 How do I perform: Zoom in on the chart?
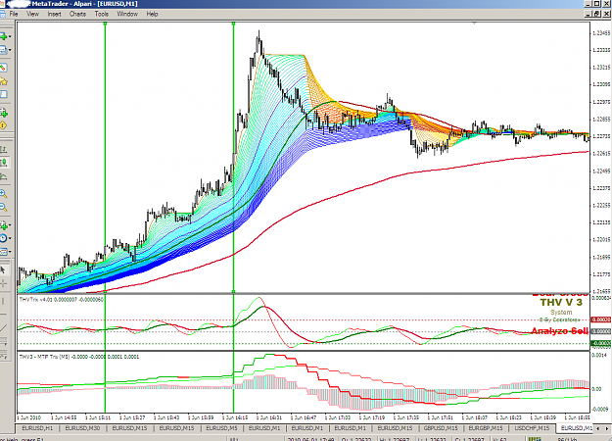point(4,193)
